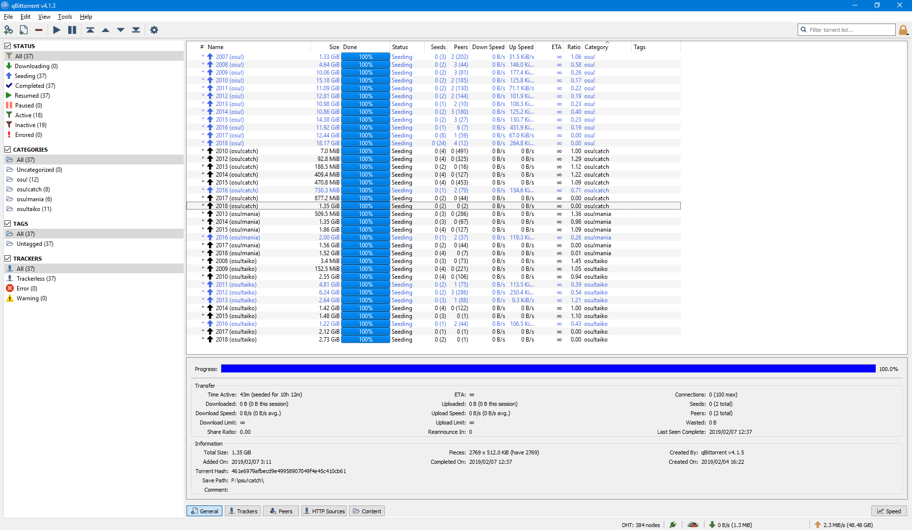The width and height of the screenshot is (912, 530).
Task: Sort torrents by the Ratio column header
Action: (x=573, y=47)
